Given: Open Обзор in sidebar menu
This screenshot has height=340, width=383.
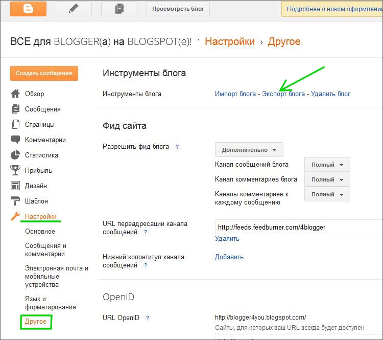Looking at the screenshot, I should click(x=34, y=94).
